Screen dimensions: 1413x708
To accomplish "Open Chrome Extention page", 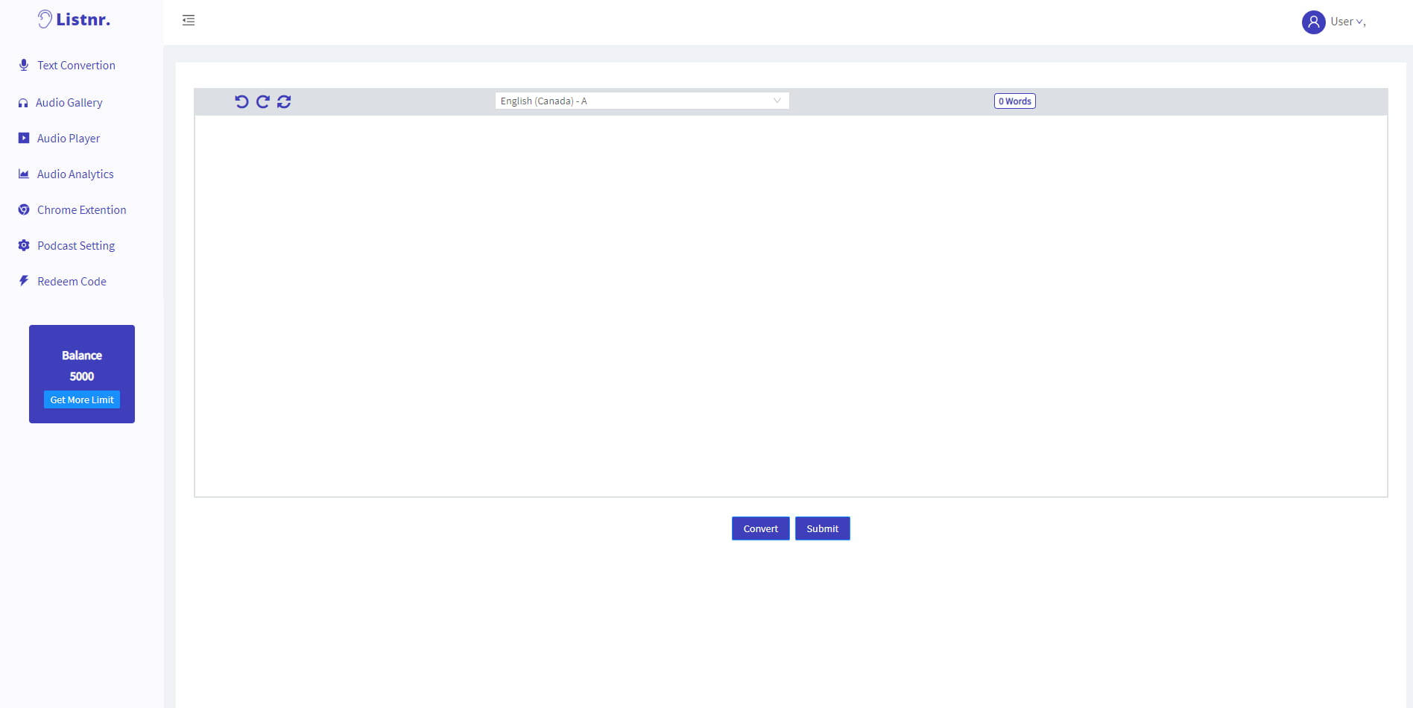I will coord(82,210).
